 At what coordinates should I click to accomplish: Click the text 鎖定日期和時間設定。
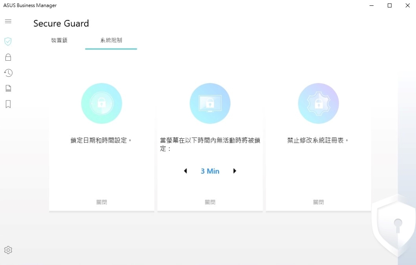(101, 140)
